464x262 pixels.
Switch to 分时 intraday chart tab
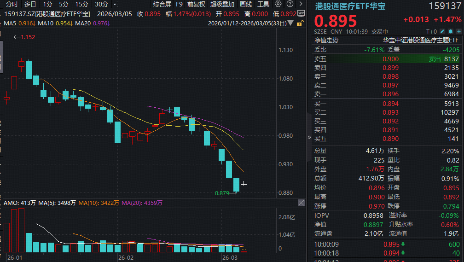click(x=12, y=5)
